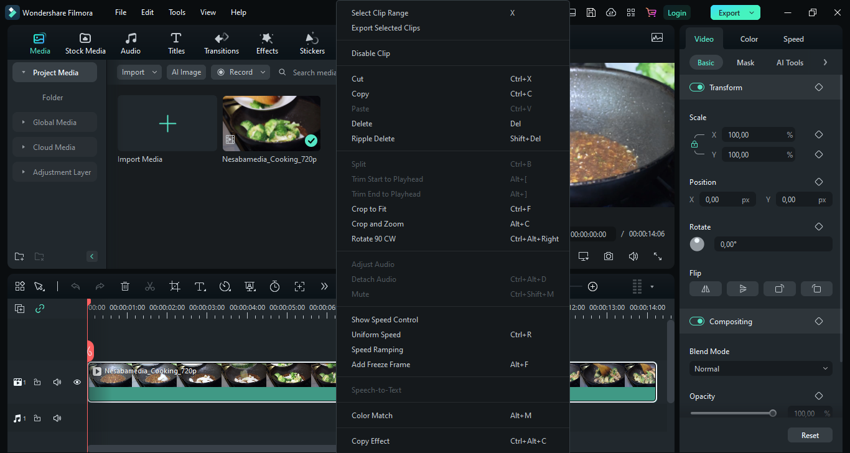Click the Reset button
The width and height of the screenshot is (850, 453).
click(x=810, y=435)
